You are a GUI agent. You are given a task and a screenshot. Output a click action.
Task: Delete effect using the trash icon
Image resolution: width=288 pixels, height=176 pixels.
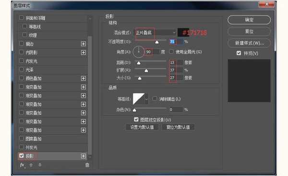click(87, 165)
